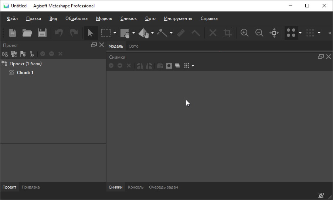333x200 pixels.
Task: Switch to the Орто tab
Action: click(x=133, y=46)
